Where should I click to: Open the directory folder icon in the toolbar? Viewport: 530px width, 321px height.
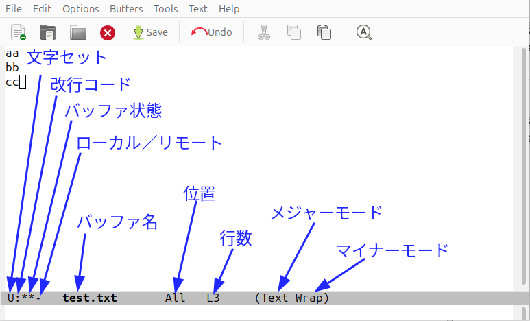[x=78, y=32]
